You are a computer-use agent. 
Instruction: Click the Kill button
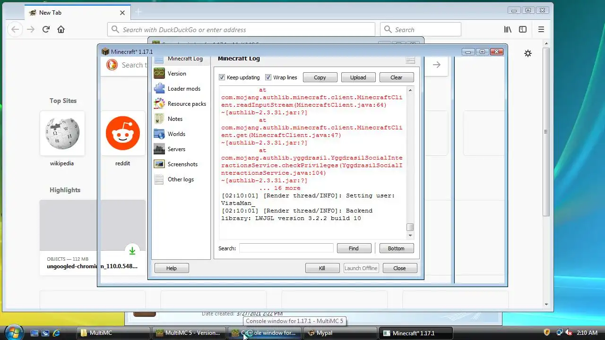pyautogui.click(x=322, y=268)
